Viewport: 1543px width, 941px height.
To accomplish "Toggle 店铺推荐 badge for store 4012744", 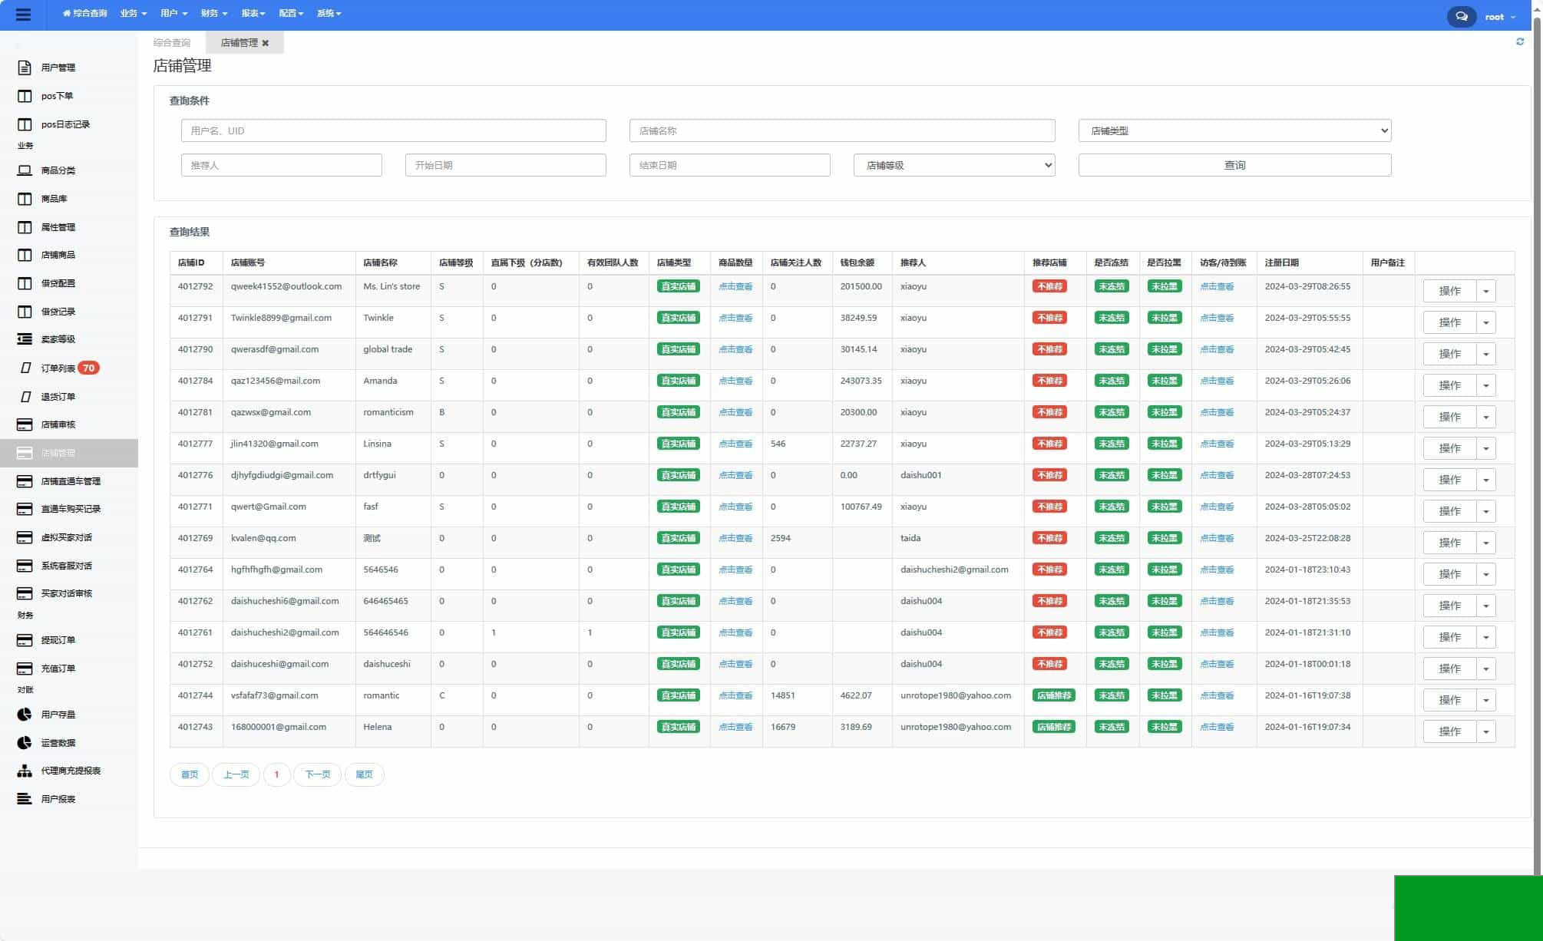I will [1053, 695].
